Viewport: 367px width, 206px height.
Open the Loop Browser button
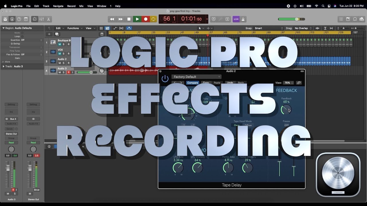(355, 19)
